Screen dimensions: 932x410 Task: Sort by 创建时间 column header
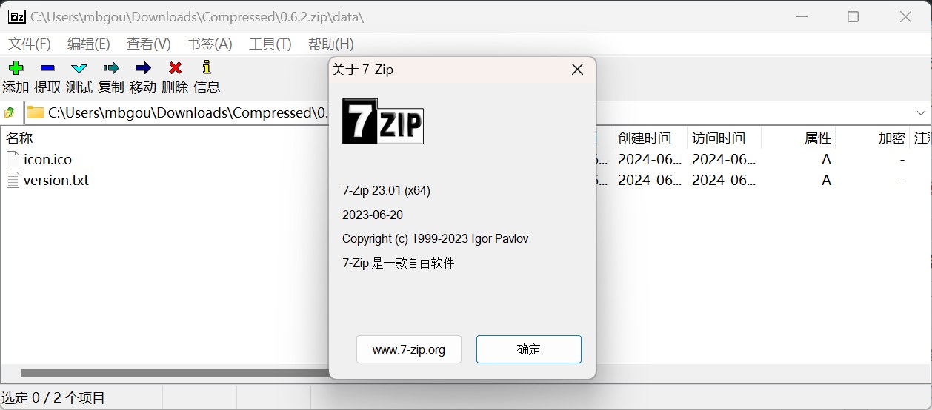pos(645,138)
